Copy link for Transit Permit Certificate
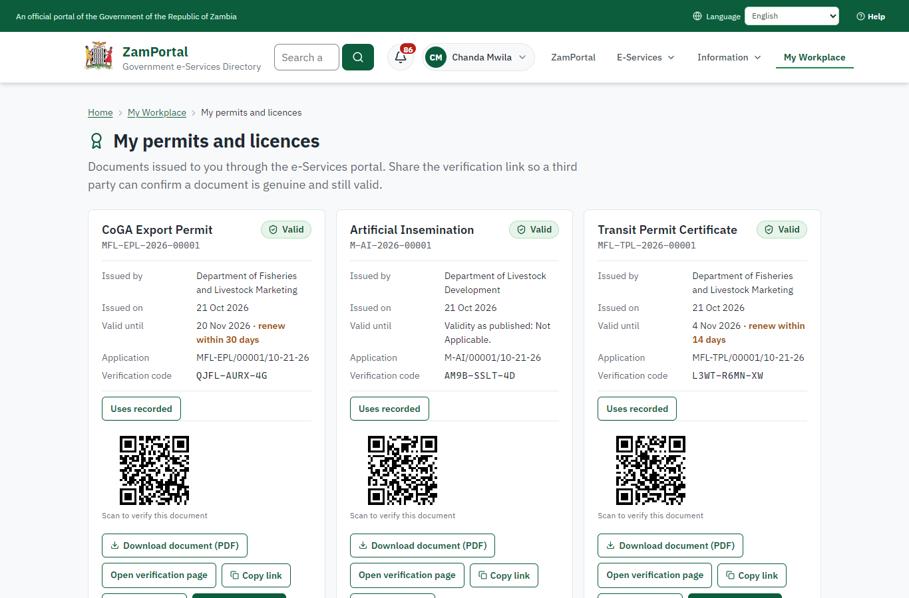 pos(752,575)
